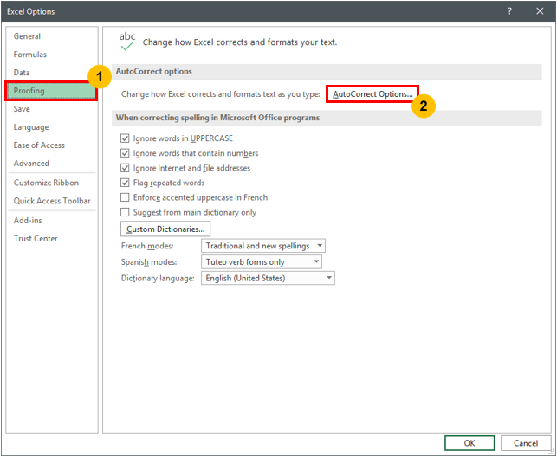Click the abc proofing checkmark icon
This screenshot has height=457, width=557.
pyautogui.click(x=127, y=42)
